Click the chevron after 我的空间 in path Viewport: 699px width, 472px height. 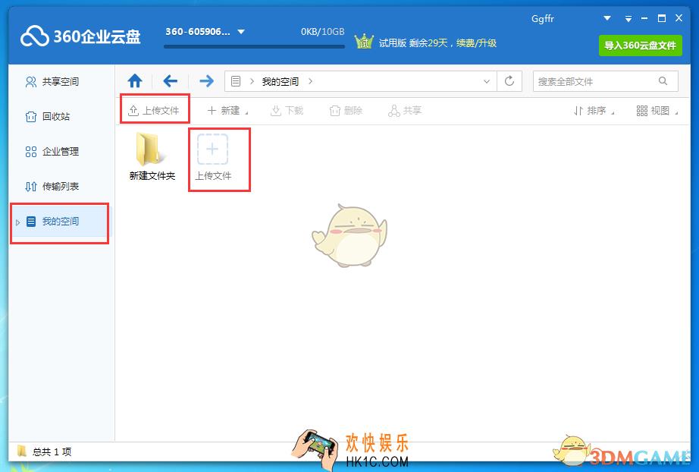pyautogui.click(x=310, y=81)
